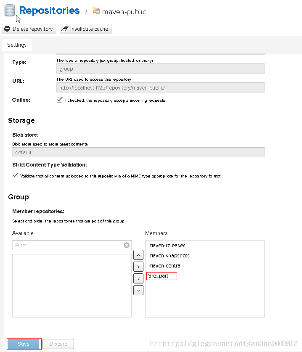Click the Discard button

tap(58, 344)
